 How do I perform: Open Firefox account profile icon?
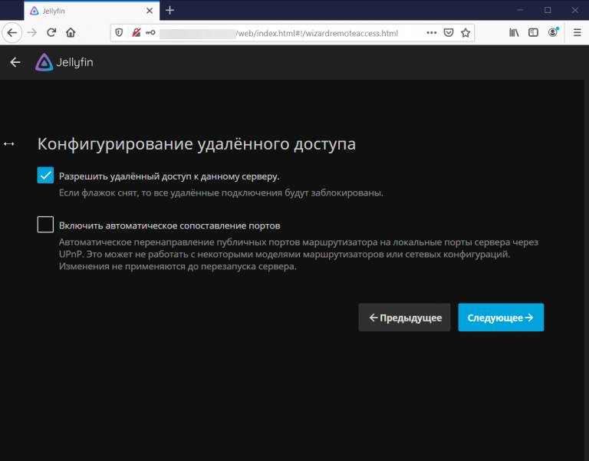coord(553,33)
